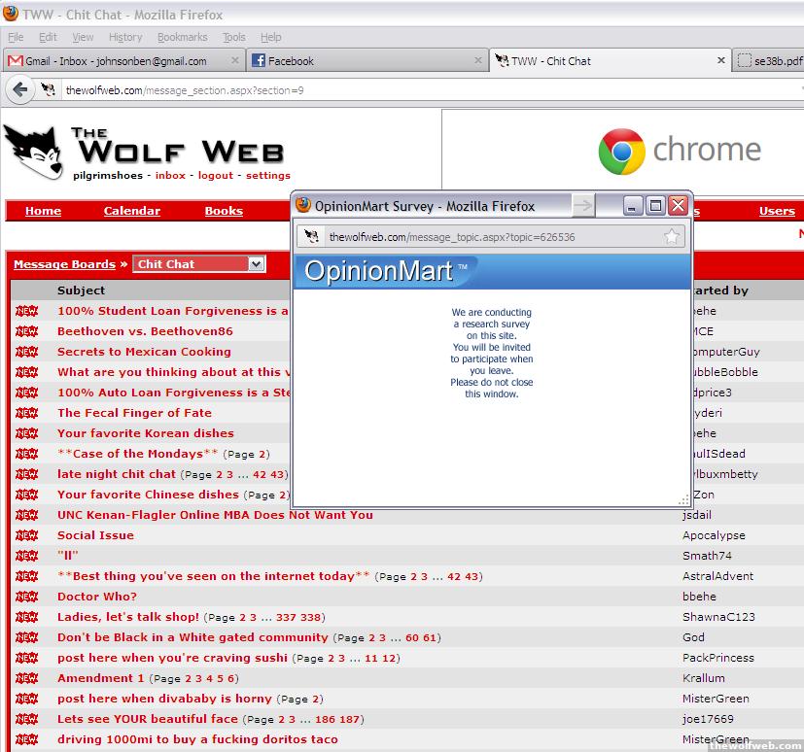This screenshot has width=804, height=752.
Task: Click the main browser address bar
Action: [x=389, y=90]
